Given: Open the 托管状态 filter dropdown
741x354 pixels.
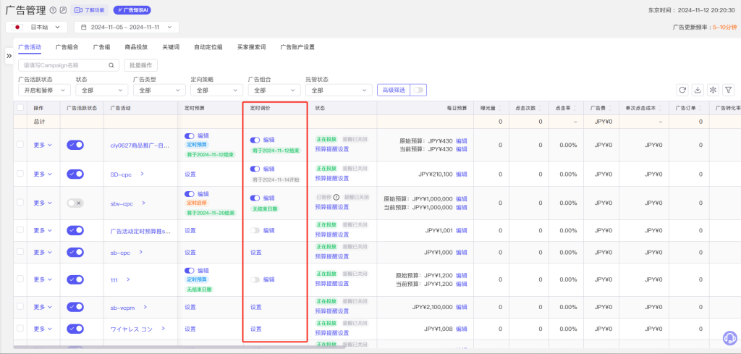Looking at the screenshot, I should point(339,90).
